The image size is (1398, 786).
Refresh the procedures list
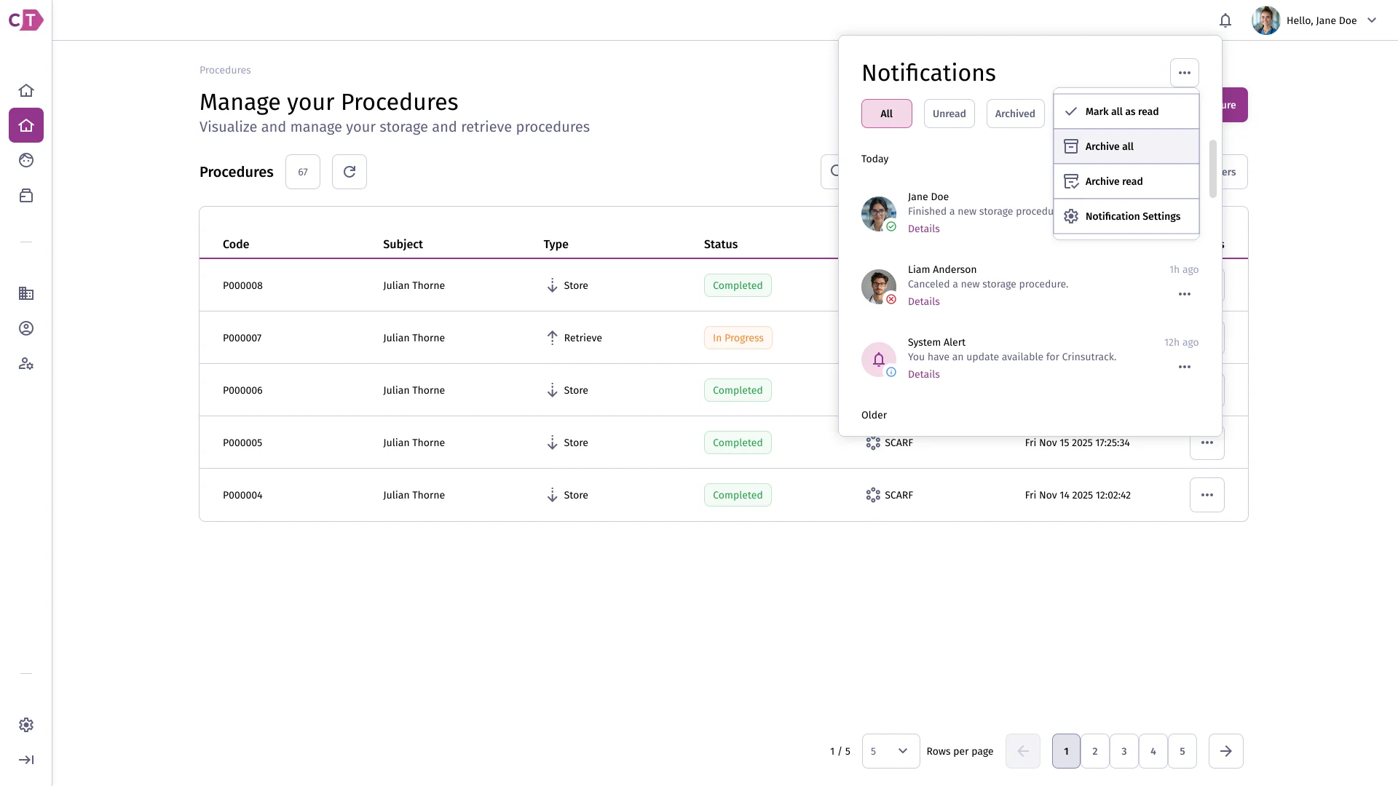(349, 172)
